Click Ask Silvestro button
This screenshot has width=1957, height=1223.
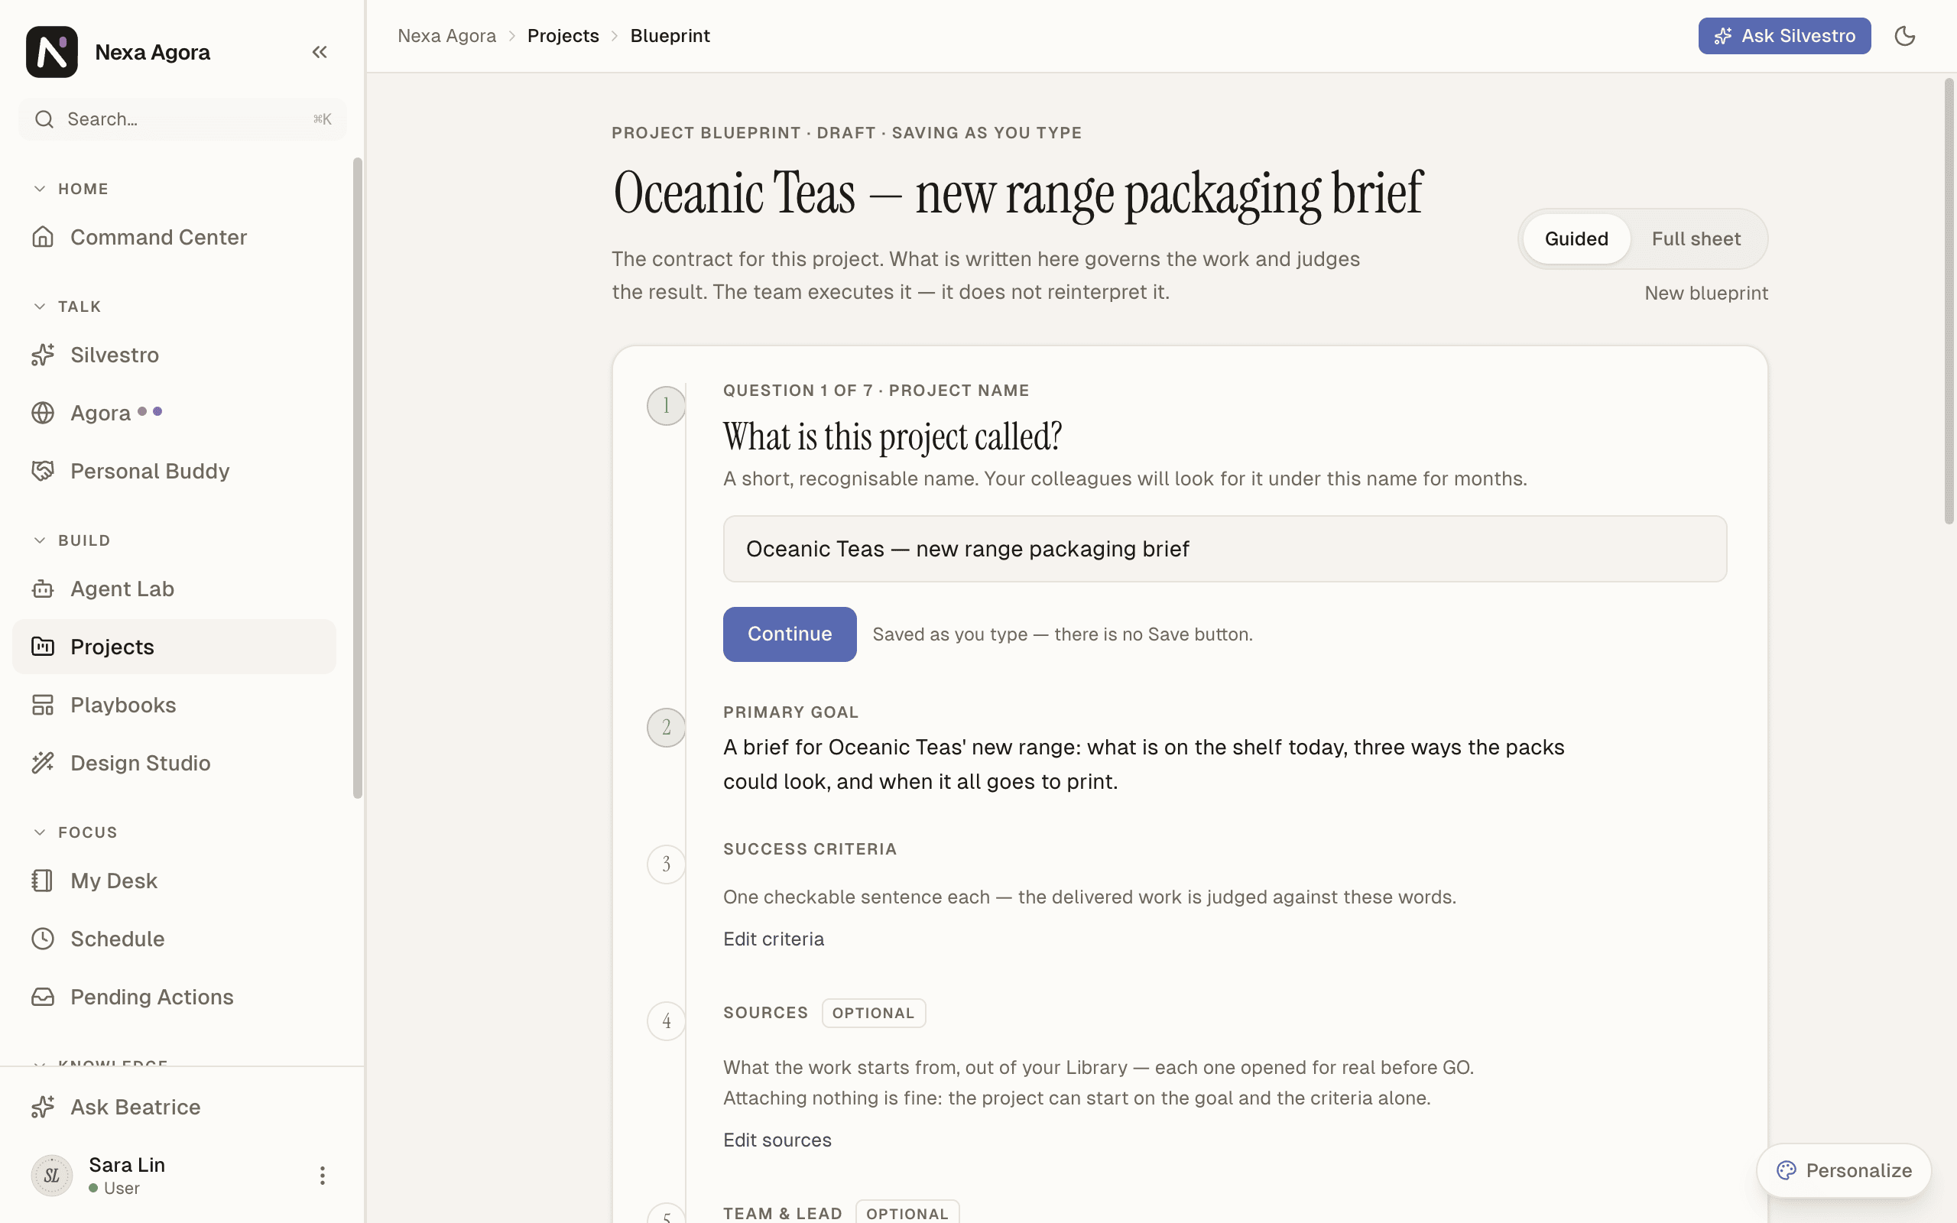tap(1784, 36)
